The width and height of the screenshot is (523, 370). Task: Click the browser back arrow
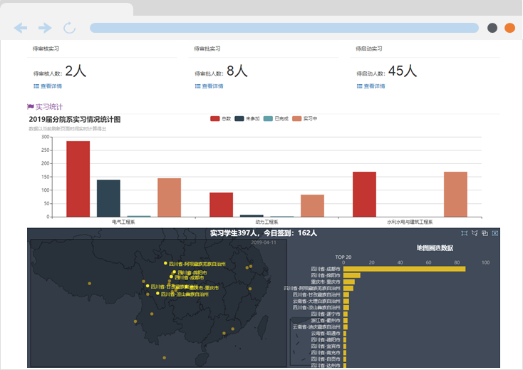pyautogui.click(x=21, y=28)
